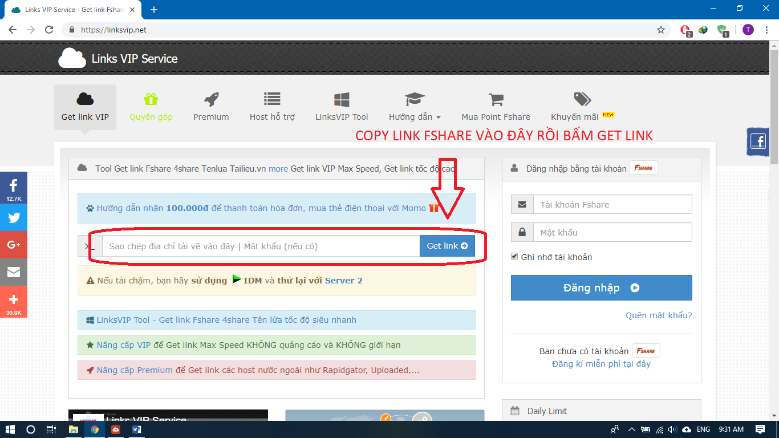Click the Tài khoản Fshare username field

point(612,204)
